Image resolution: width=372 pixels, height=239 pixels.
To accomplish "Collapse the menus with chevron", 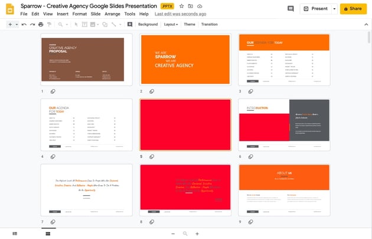I will click(x=366, y=24).
